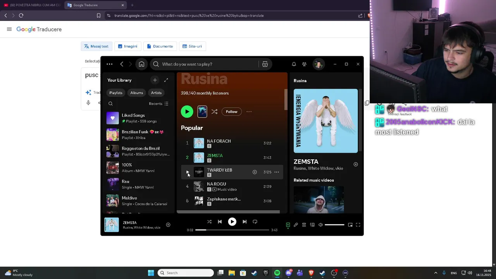Toggle the play queue
496x279 pixels.
304,225
